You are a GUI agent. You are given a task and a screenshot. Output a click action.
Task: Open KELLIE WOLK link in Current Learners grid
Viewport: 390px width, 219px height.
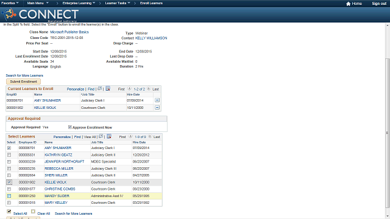click(45, 108)
